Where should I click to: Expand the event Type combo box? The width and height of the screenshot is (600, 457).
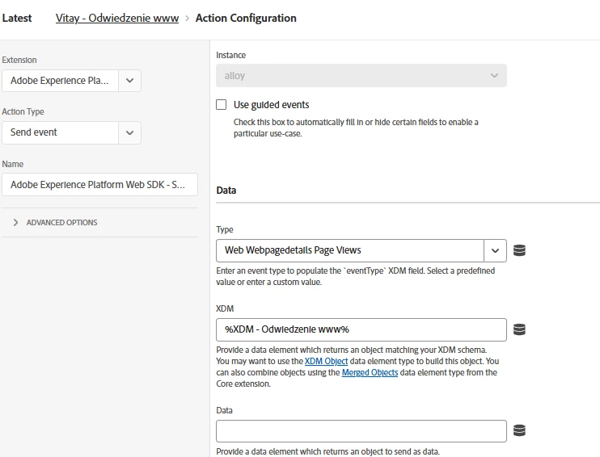coord(495,250)
